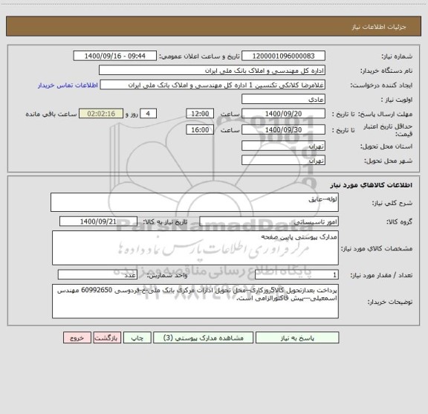Click the 'نام دستگاه خریدار:' label
The width and height of the screenshot is (428, 414).
(x=386, y=71)
